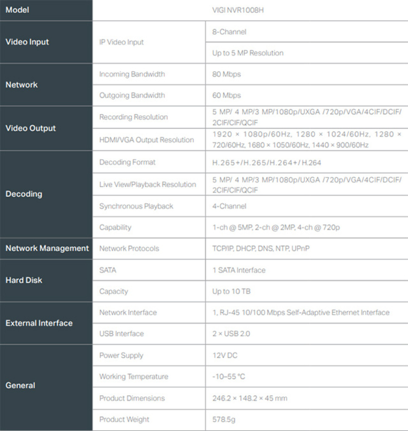Click the Hard Disk category cell

(x=46, y=280)
